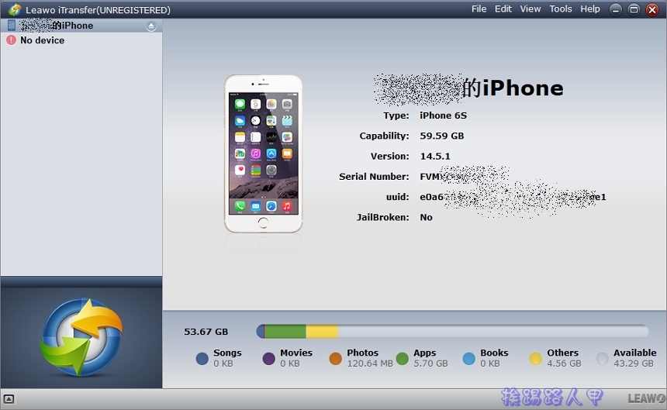This screenshot has width=667, height=410.
Task: Click the Capability value 59.59 GB
Action: click(x=442, y=136)
